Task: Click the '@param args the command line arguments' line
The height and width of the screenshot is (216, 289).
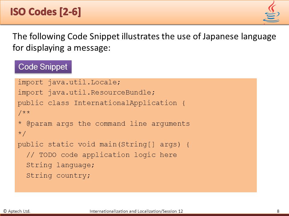Action: pos(104,124)
